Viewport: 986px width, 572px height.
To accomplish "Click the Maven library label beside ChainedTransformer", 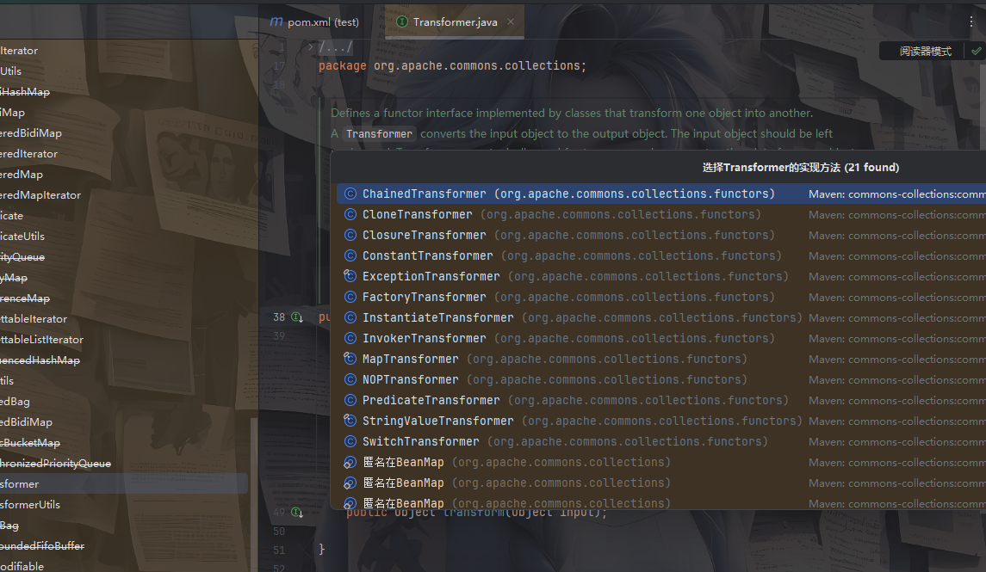I will click(x=897, y=194).
